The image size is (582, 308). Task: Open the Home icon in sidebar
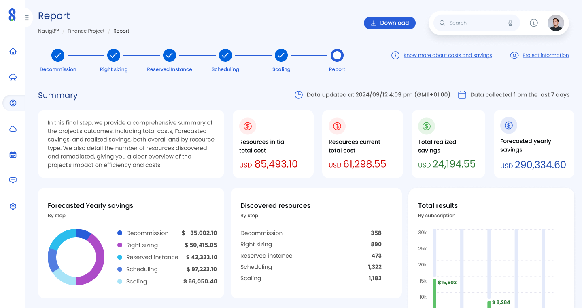pyautogui.click(x=13, y=51)
